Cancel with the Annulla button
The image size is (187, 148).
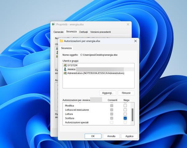[x=111, y=136]
